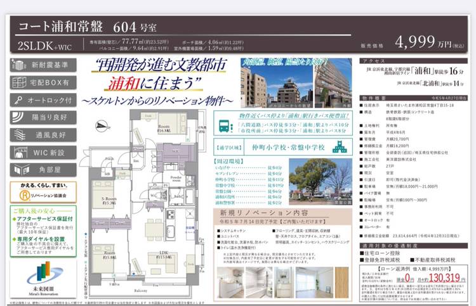Click the セブンイレブン 徒歩4分 row
The width and height of the screenshot is (476, 306).
[x=249, y=174]
